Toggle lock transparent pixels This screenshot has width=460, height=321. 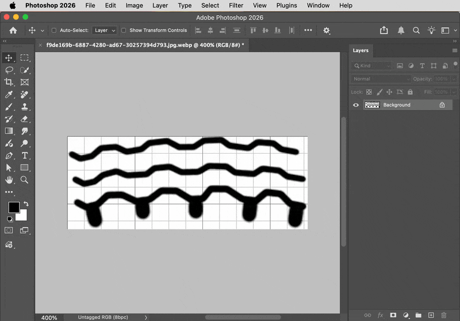369,92
